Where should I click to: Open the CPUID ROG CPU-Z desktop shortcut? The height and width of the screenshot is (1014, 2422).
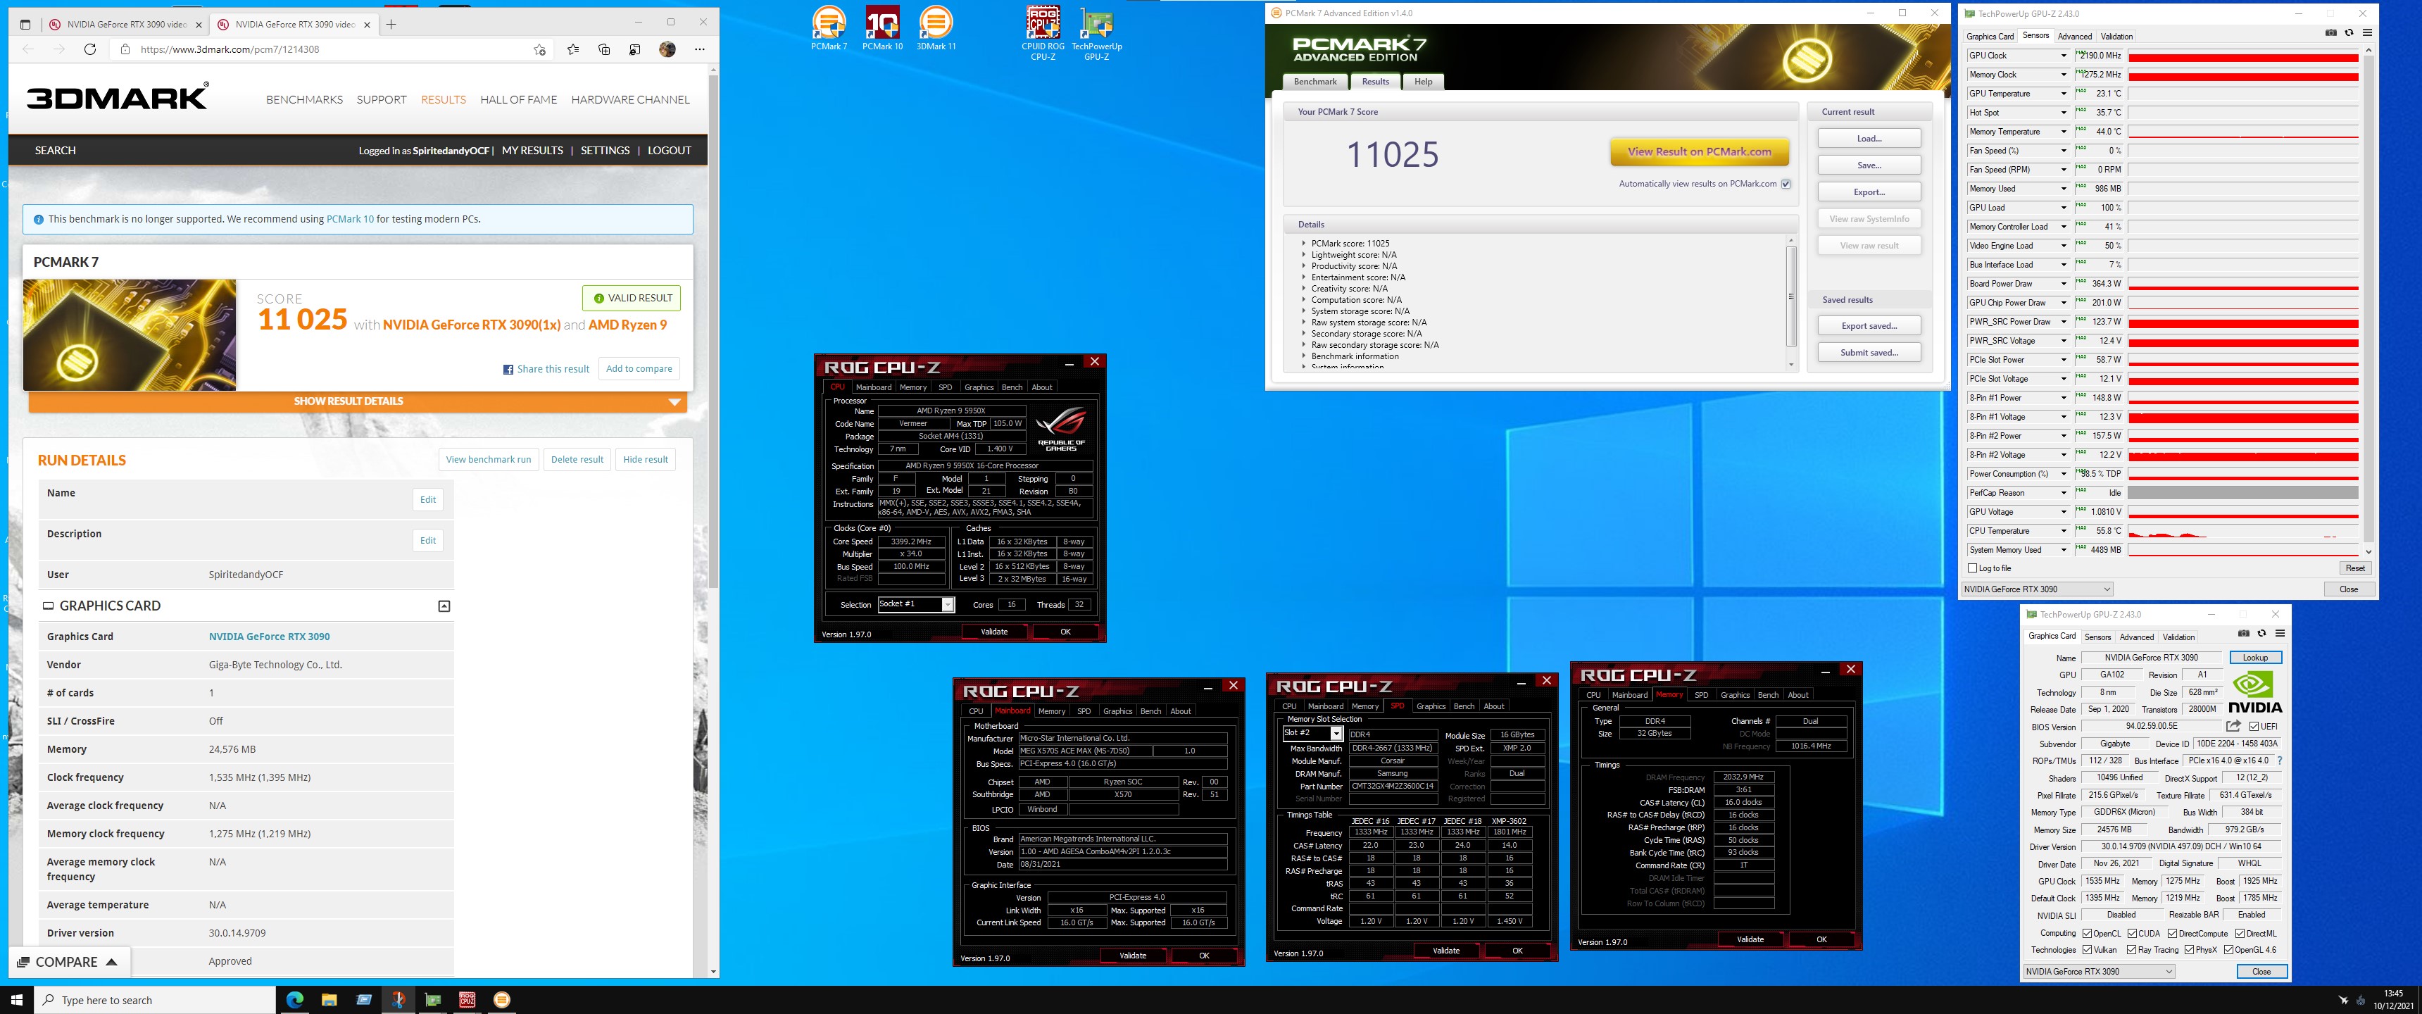[x=1043, y=33]
